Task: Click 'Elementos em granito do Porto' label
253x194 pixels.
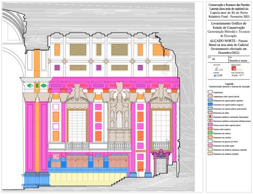Action: pos(226,142)
